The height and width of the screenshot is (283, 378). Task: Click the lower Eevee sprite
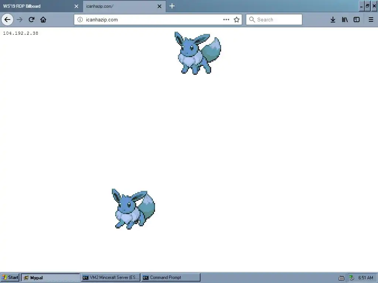click(x=133, y=209)
